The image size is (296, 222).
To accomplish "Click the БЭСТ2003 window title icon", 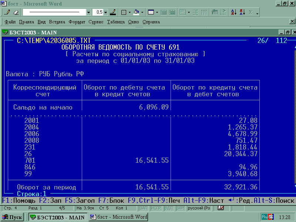I will click(x=5, y=32).
